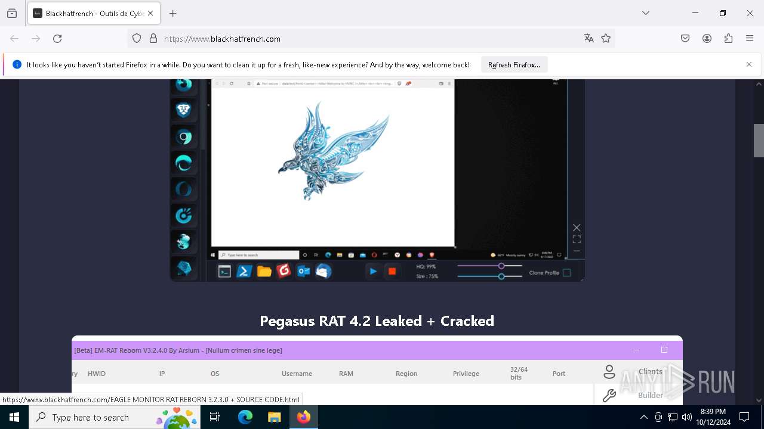Image resolution: width=764 pixels, height=429 pixels.
Task: Reload the current page
Action: tap(57, 39)
